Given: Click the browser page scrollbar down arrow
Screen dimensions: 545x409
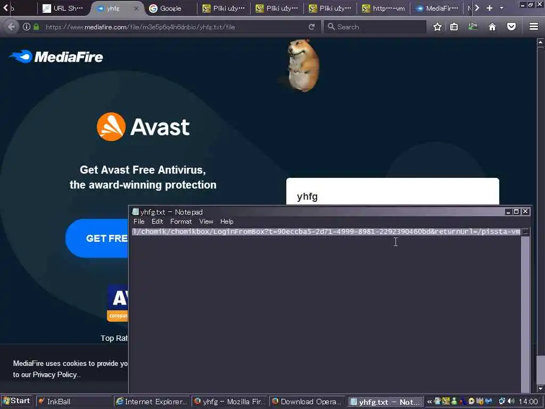Looking at the screenshot, I should 540,389.
